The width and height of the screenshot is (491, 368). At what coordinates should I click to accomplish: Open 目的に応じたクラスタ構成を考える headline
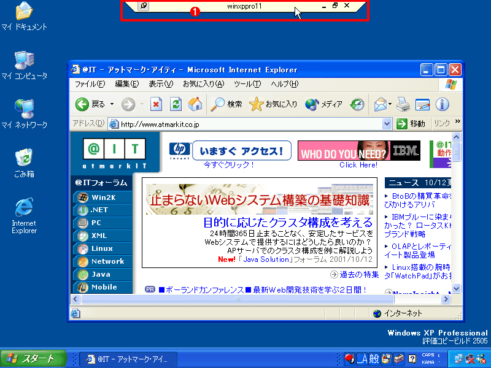click(288, 223)
